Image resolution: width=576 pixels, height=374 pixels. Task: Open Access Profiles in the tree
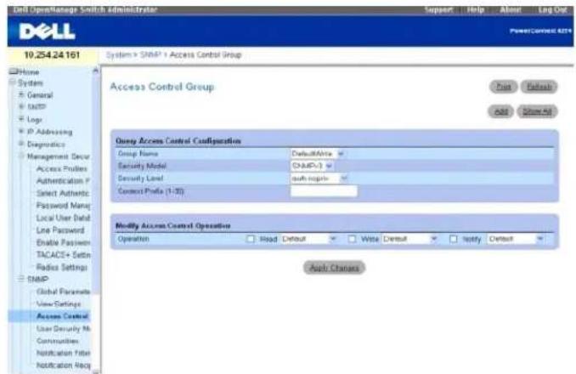point(62,169)
